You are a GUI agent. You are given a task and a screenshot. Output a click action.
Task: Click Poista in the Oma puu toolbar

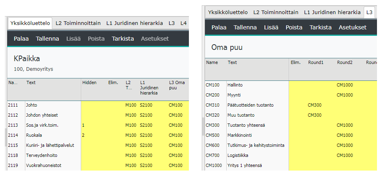click(x=294, y=28)
